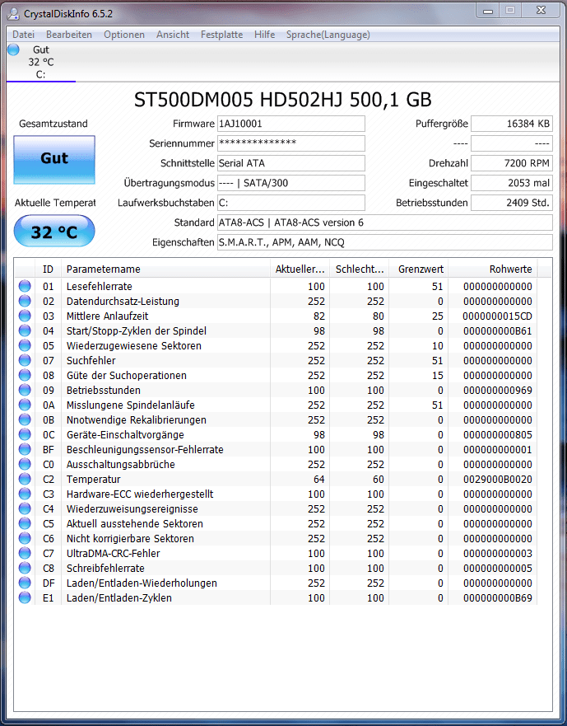567x726 pixels.
Task: Click the Drehzahl value 7200 RPM
Action: [512, 163]
